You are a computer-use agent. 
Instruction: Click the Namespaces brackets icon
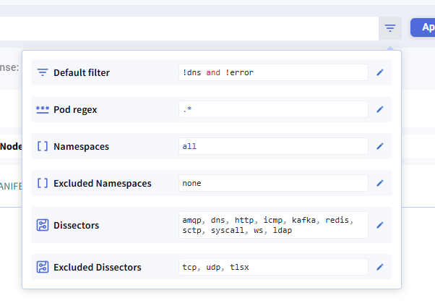click(x=43, y=146)
